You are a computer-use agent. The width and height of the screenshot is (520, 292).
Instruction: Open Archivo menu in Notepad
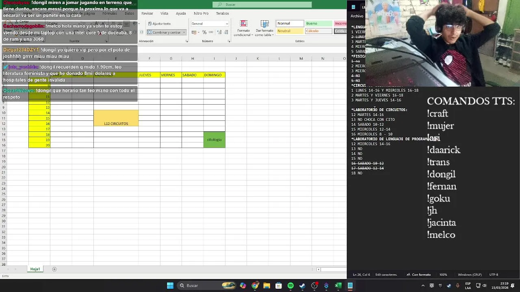point(357,16)
